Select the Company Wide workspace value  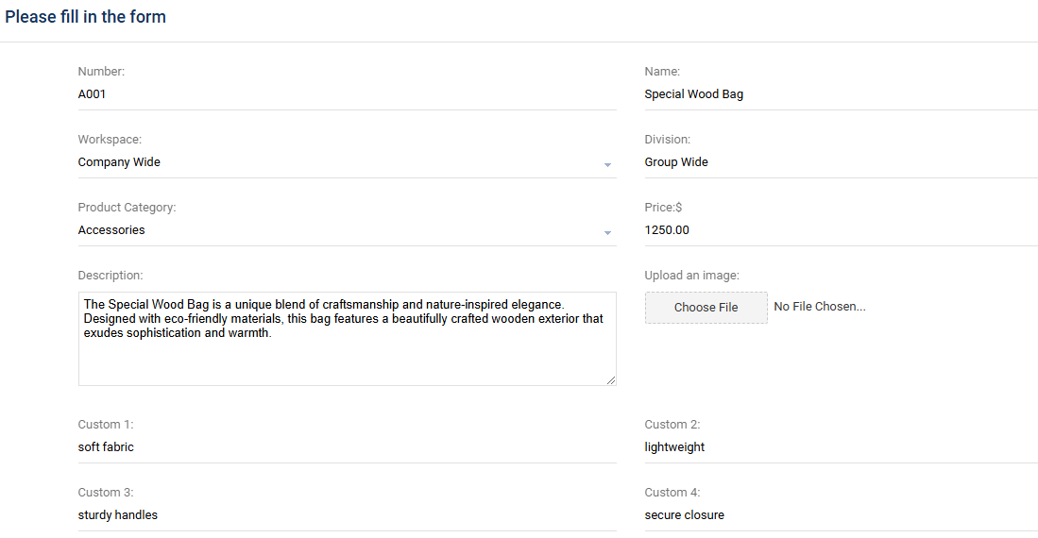[119, 162]
